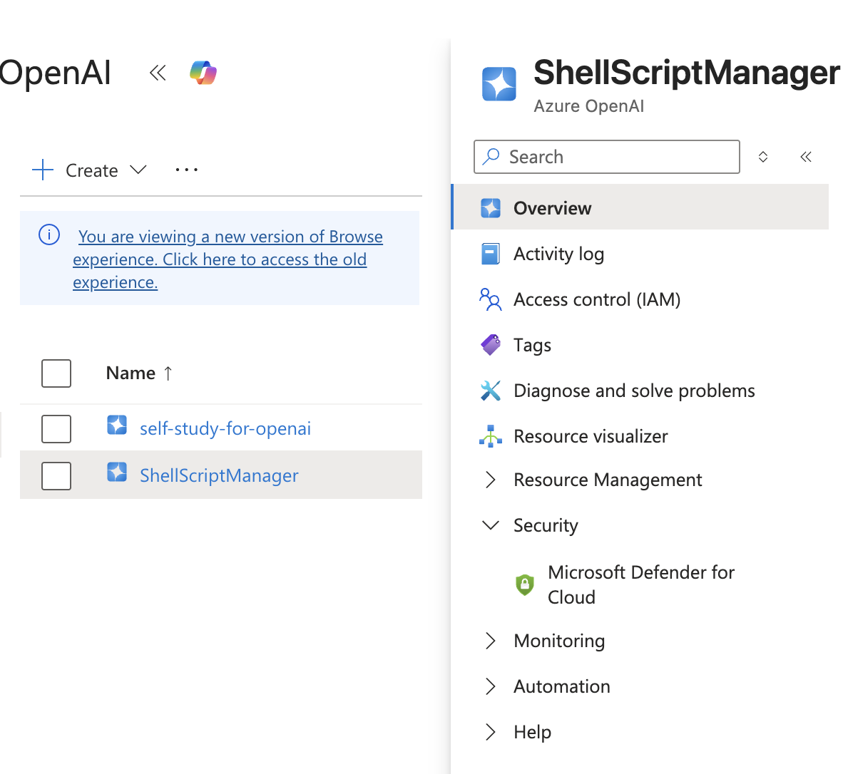
Task: Open the self-study-for-openai resource link
Action: (225, 429)
